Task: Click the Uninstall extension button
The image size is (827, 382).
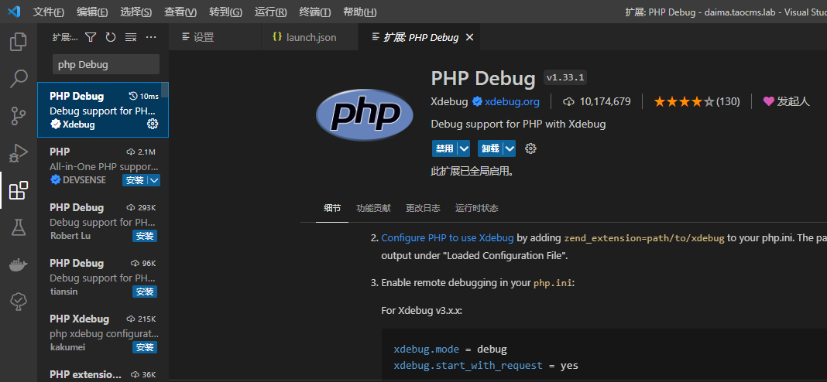Action: click(x=490, y=148)
